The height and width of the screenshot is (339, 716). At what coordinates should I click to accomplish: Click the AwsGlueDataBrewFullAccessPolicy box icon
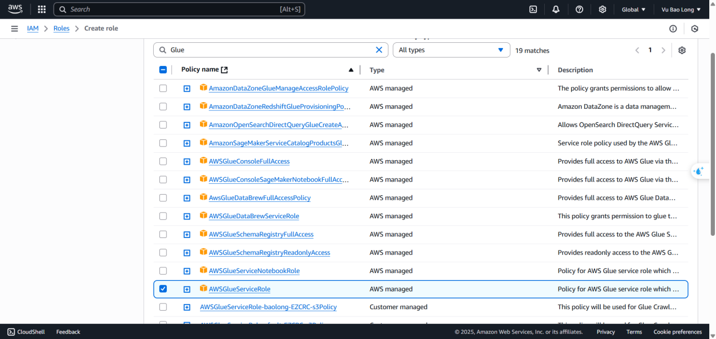click(203, 197)
